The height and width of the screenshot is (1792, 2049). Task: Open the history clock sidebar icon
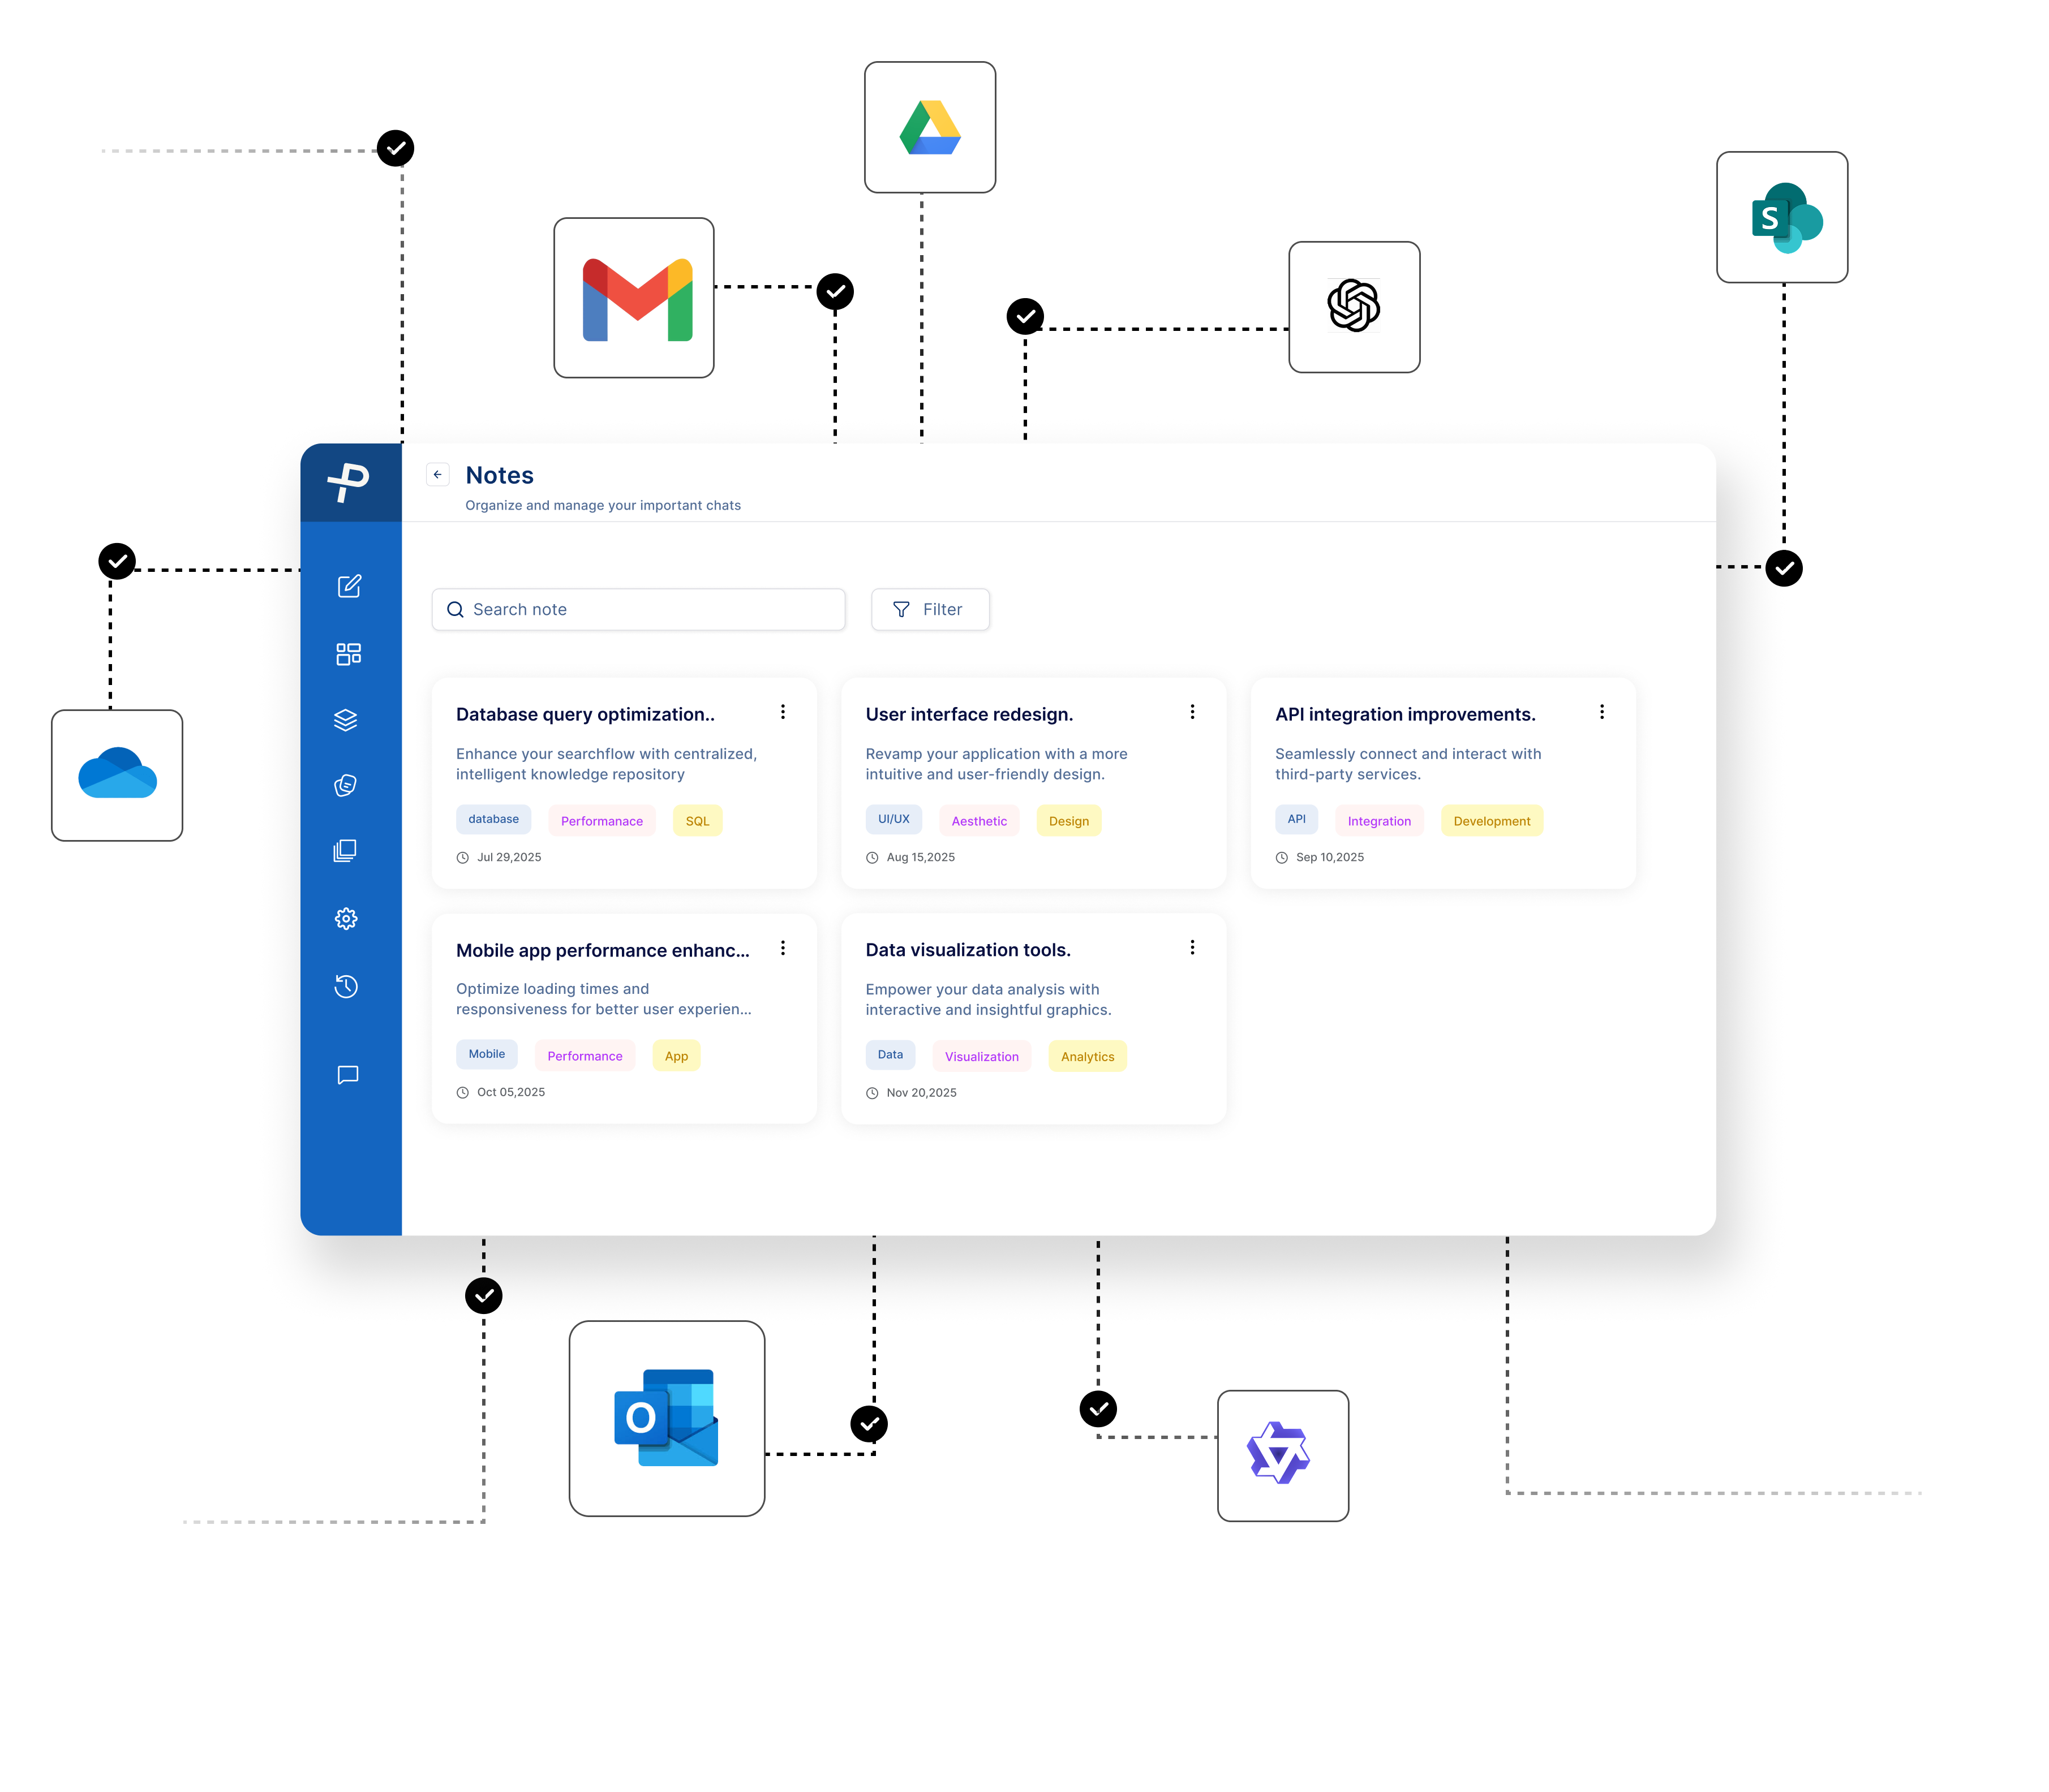tap(346, 986)
